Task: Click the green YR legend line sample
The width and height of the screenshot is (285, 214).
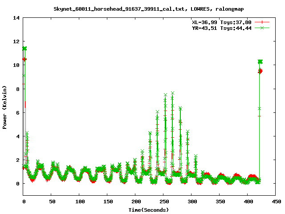Action: 262,28
